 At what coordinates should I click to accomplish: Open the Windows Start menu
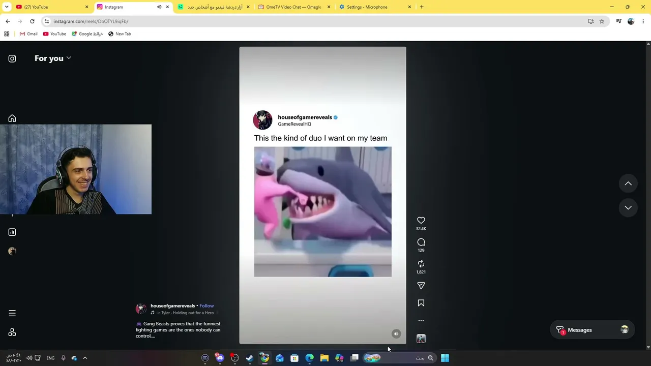(x=445, y=358)
